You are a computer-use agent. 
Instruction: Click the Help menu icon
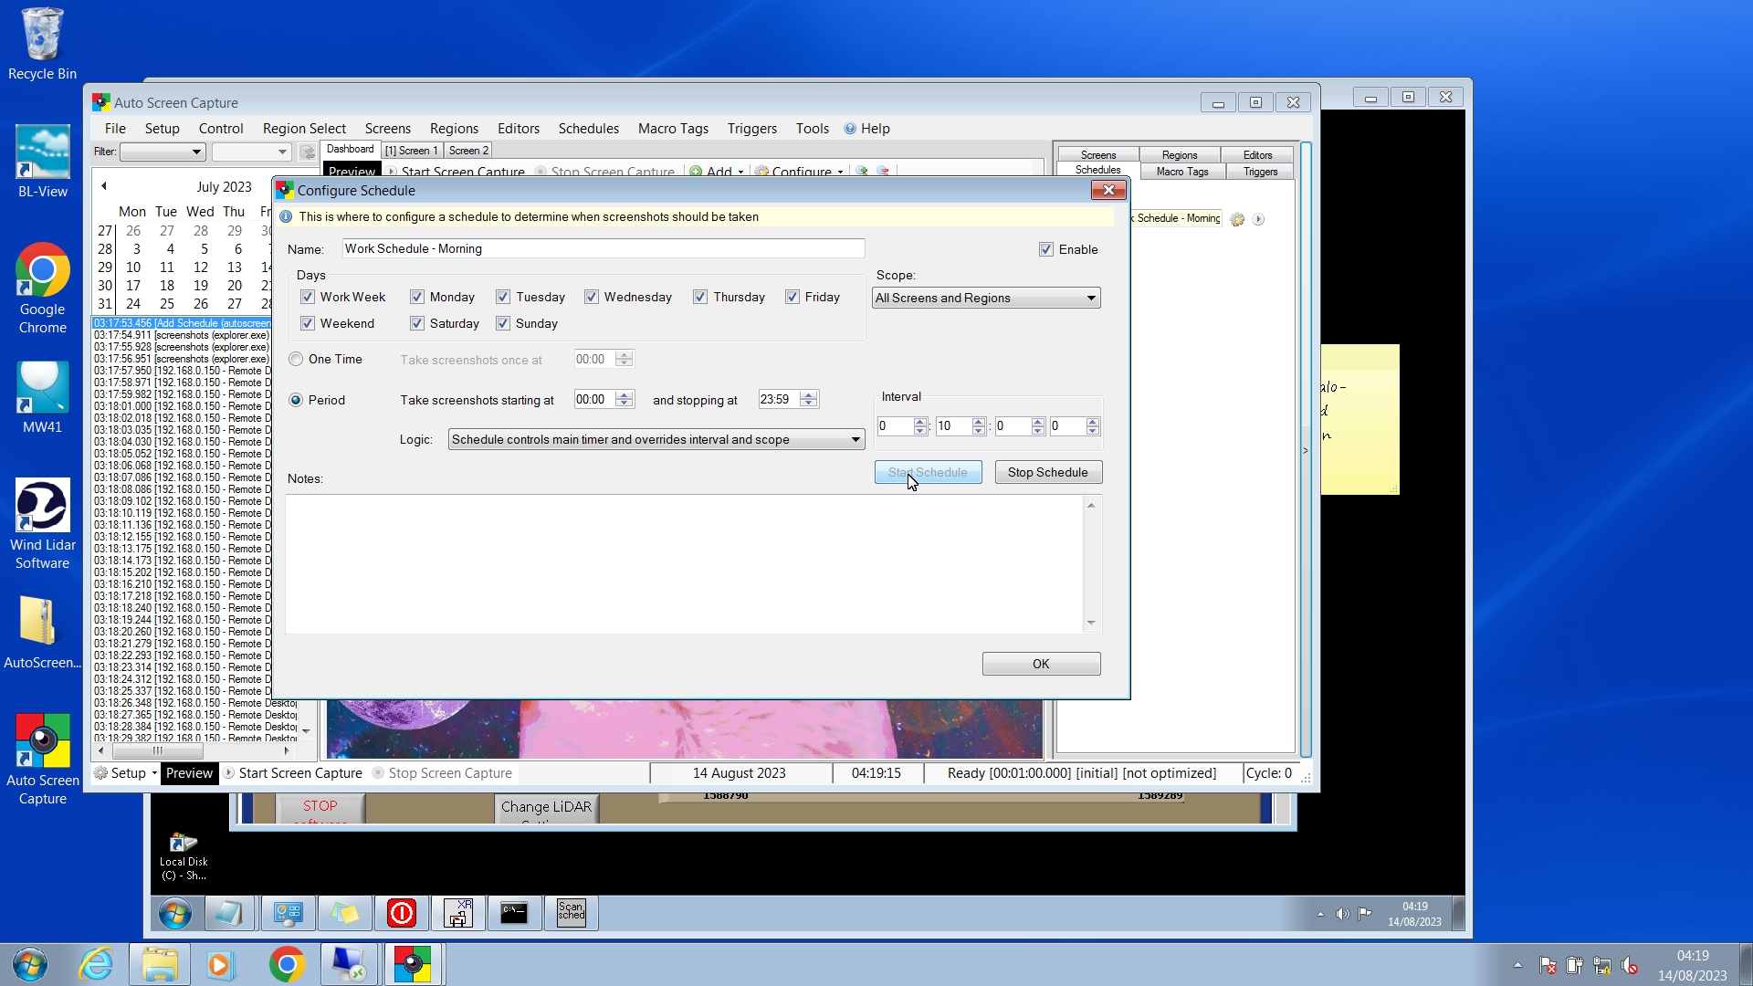[850, 129]
